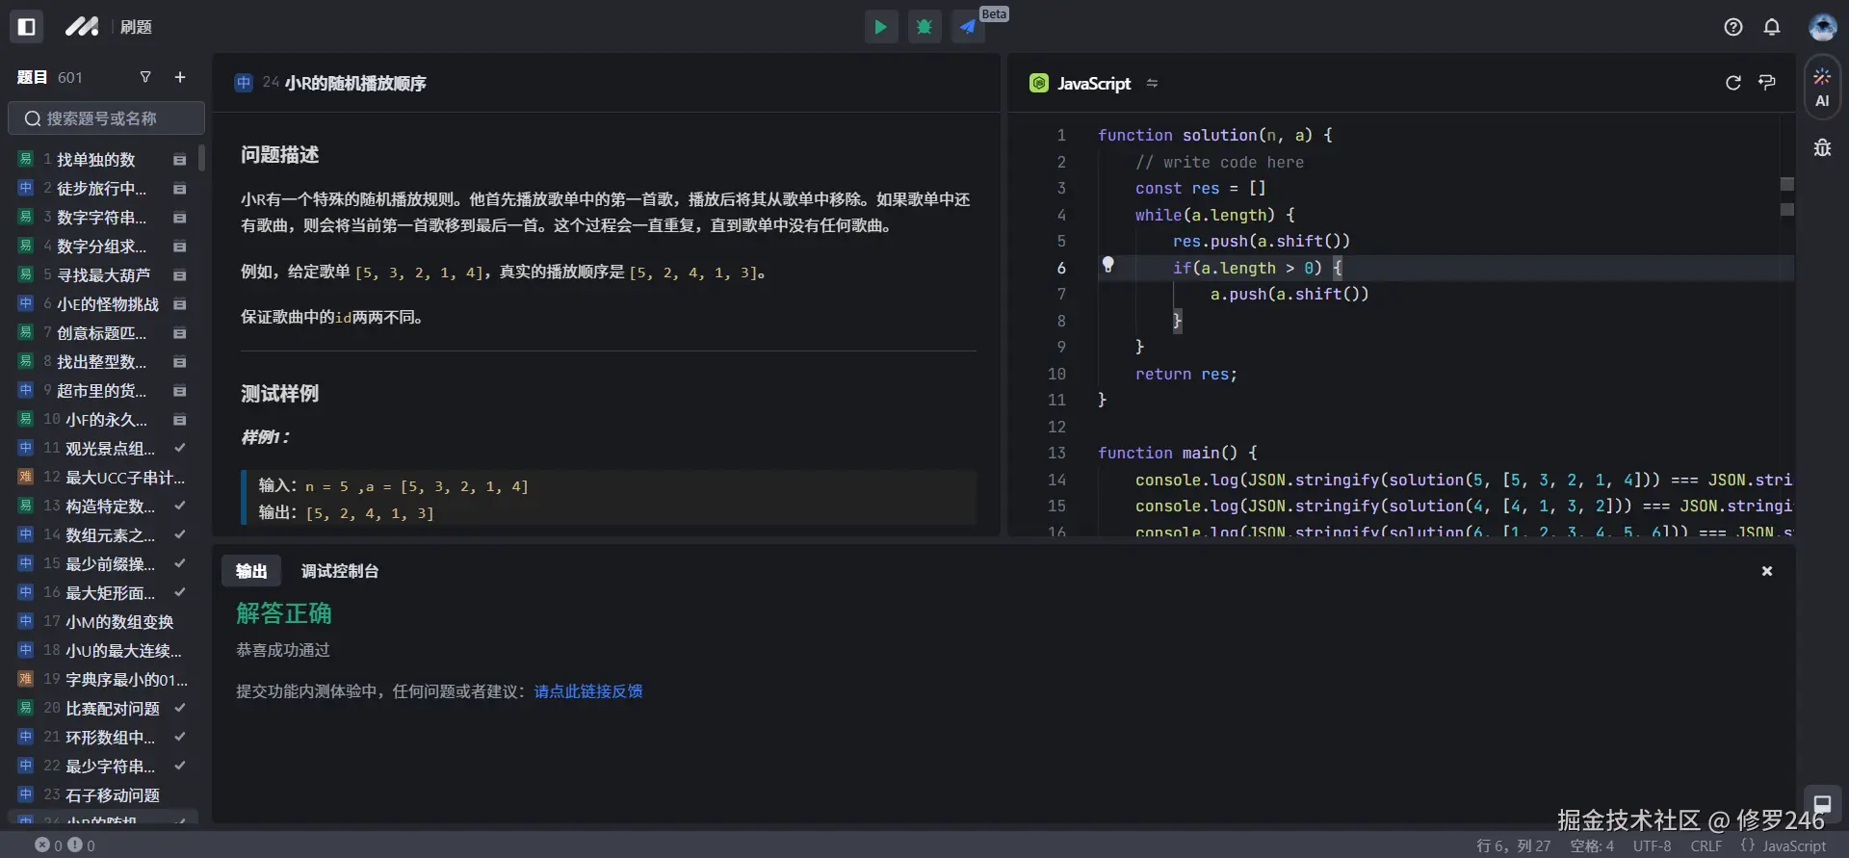Open the AI assistant panel
The image size is (1849, 858).
pyautogui.click(x=1822, y=88)
